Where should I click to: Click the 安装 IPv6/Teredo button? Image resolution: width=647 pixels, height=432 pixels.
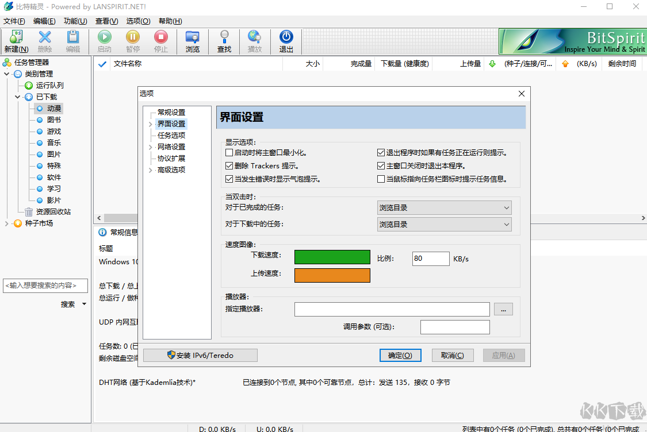click(200, 355)
